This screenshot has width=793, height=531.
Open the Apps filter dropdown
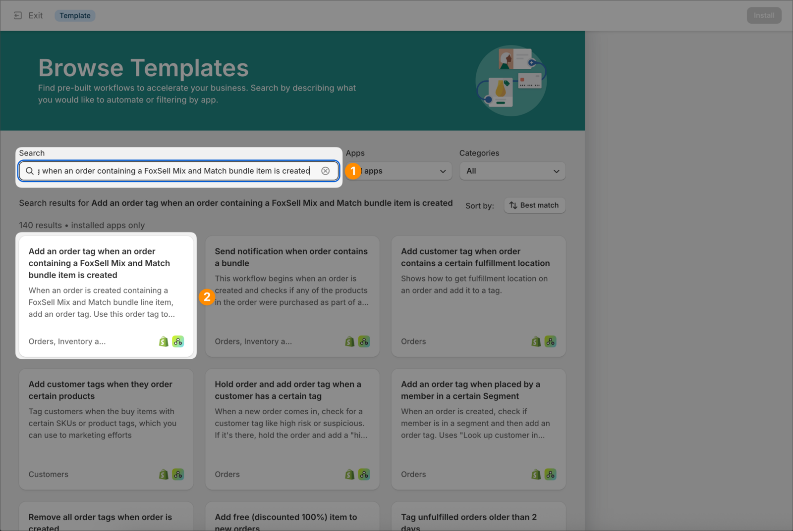(x=398, y=171)
